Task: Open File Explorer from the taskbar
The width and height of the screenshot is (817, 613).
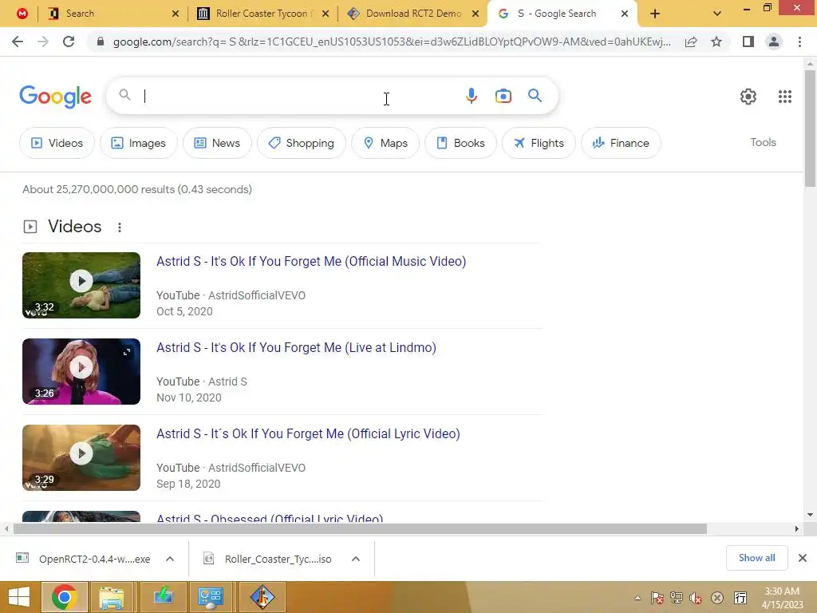Action: (112, 597)
